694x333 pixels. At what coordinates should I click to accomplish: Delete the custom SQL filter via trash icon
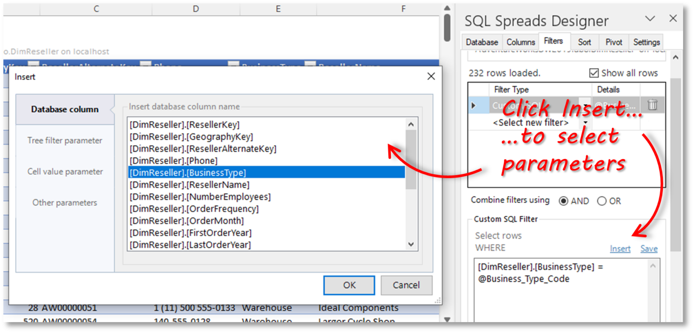[x=652, y=105]
